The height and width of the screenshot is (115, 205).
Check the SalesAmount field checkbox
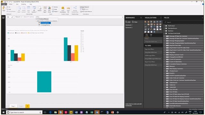[x=167, y=82]
